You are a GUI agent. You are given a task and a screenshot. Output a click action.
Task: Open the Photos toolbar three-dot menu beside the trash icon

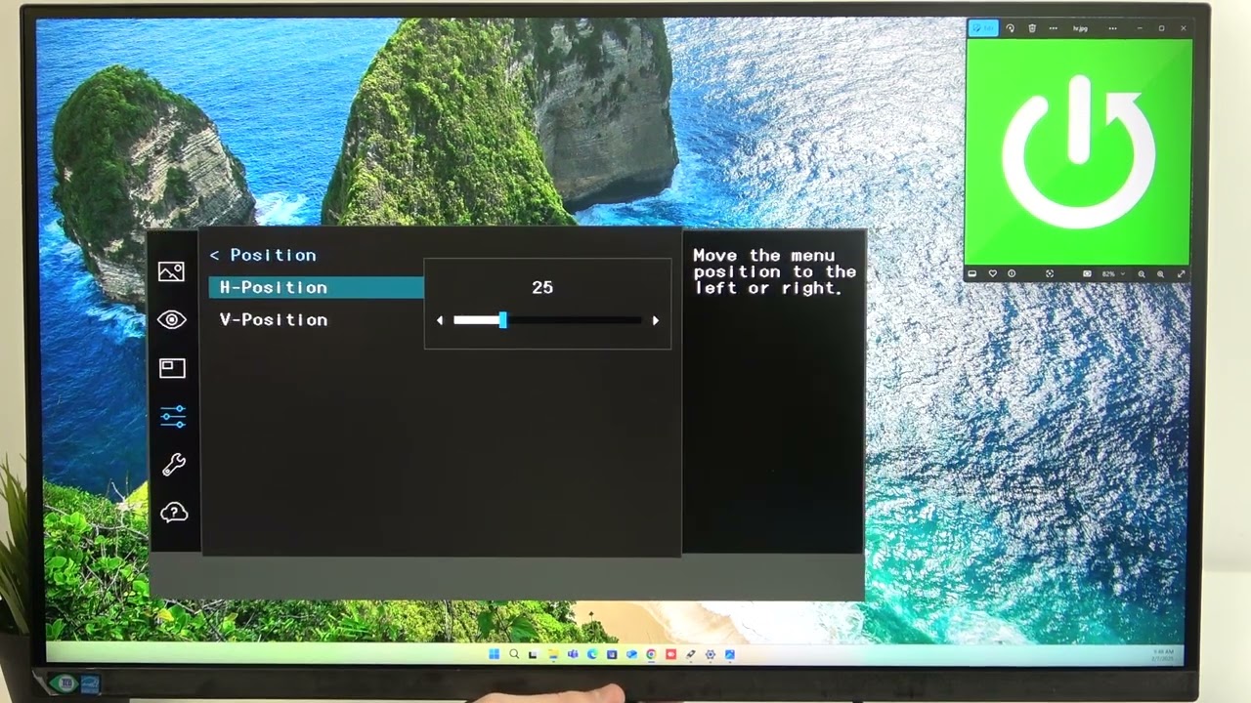(x=1054, y=28)
